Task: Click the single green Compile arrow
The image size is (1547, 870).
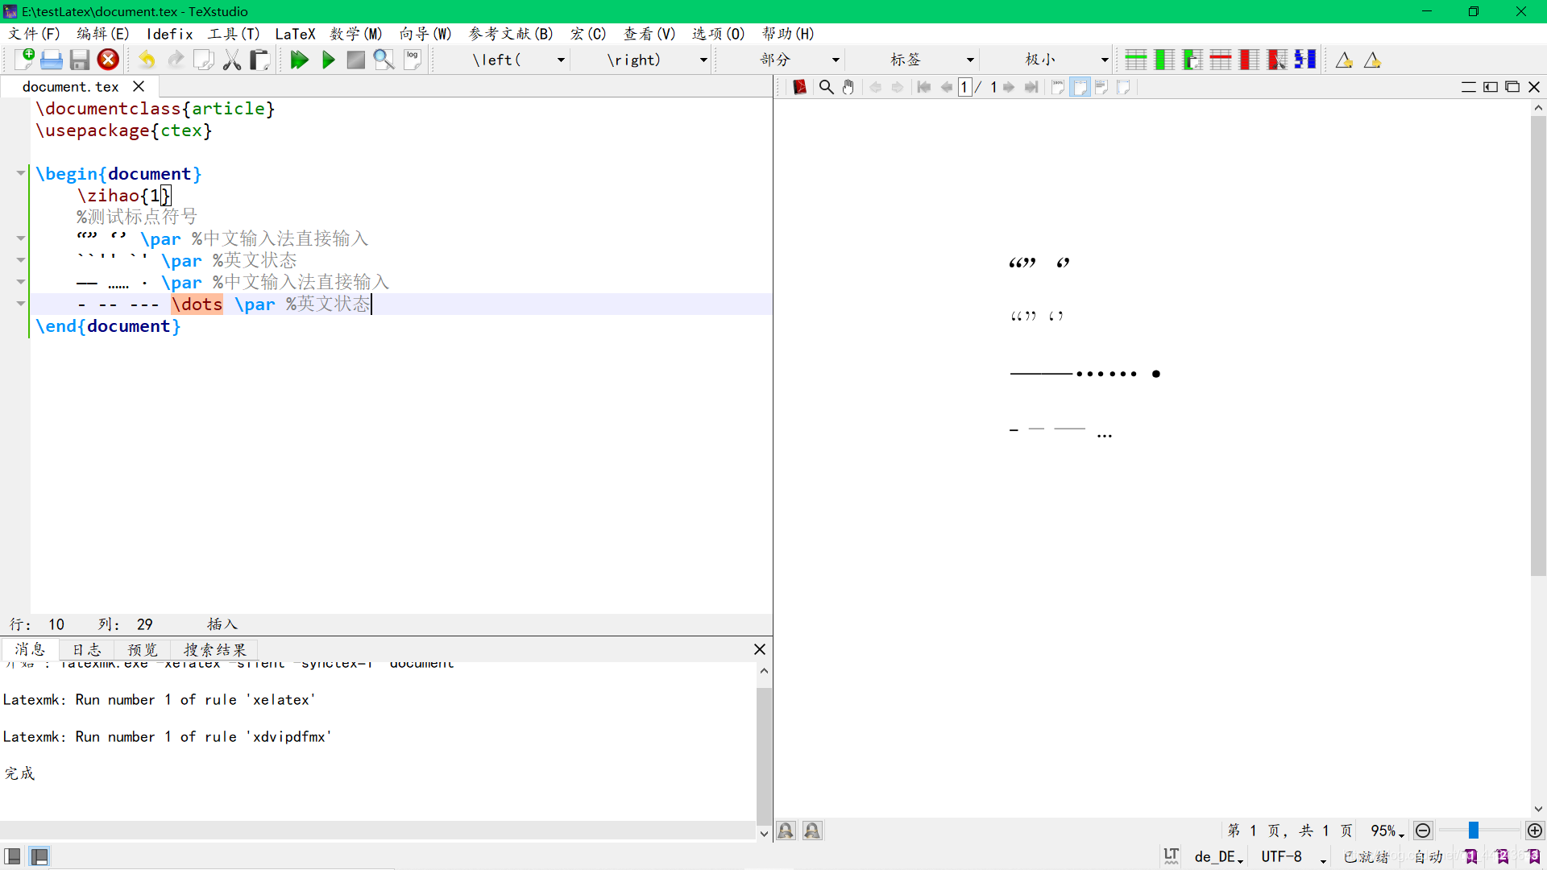Action: (328, 60)
